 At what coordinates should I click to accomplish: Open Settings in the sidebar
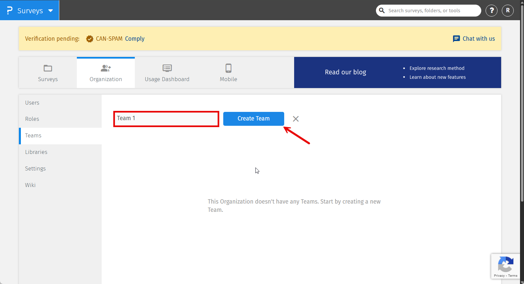click(60, 168)
